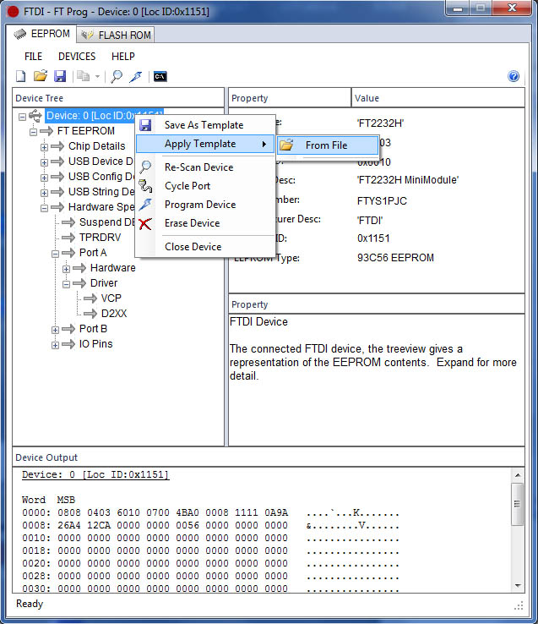Image resolution: width=538 pixels, height=624 pixels.
Task: Click the Property column header
Action: point(290,98)
